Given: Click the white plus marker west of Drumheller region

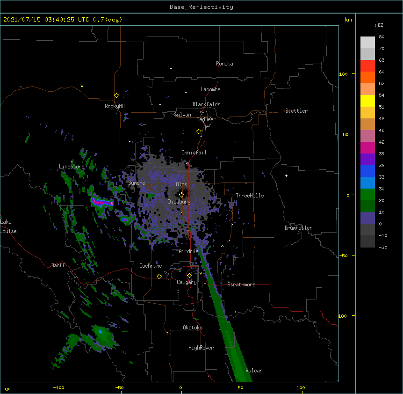Looking at the screenshot, I should coord(286,175).
